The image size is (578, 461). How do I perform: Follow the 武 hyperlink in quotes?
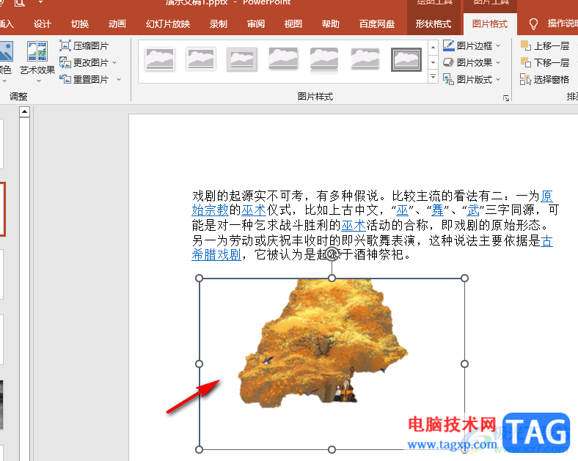pos(473,210)
